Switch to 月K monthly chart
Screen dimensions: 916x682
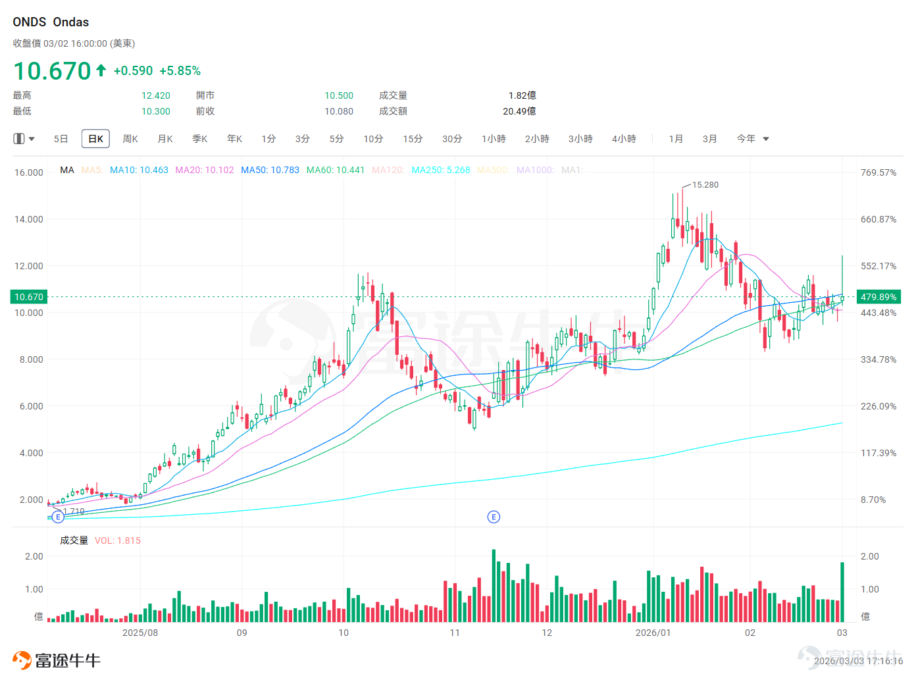165,139
